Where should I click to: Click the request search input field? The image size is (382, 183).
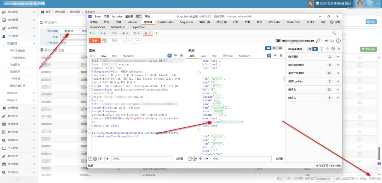[x=141, y=159]
